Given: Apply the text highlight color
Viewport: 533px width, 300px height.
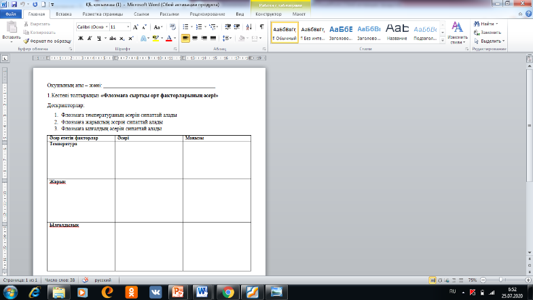Looking at the screenshot, I should 155,39.
